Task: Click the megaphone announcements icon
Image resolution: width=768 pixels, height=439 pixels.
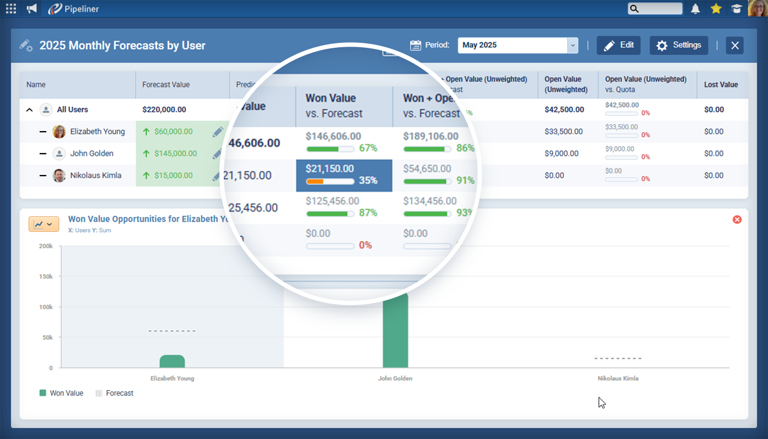Action: (32, 9)
